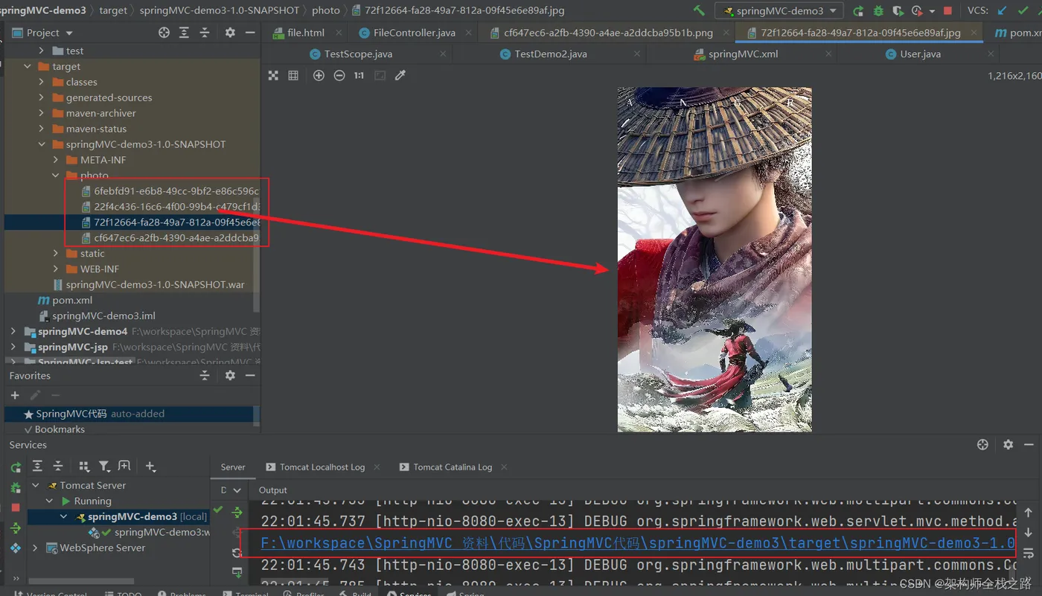The width and height of the screenshot is (1042, 596).
Task: Click the Profiler run icon in toolbar
Action: [x=916, y=10]
